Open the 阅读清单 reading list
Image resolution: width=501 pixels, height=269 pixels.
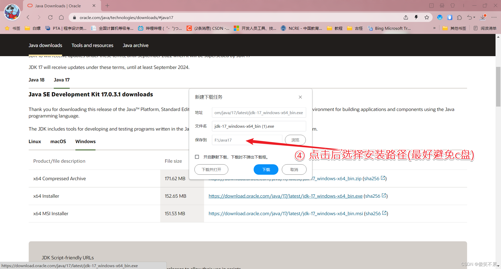[485, 28]
